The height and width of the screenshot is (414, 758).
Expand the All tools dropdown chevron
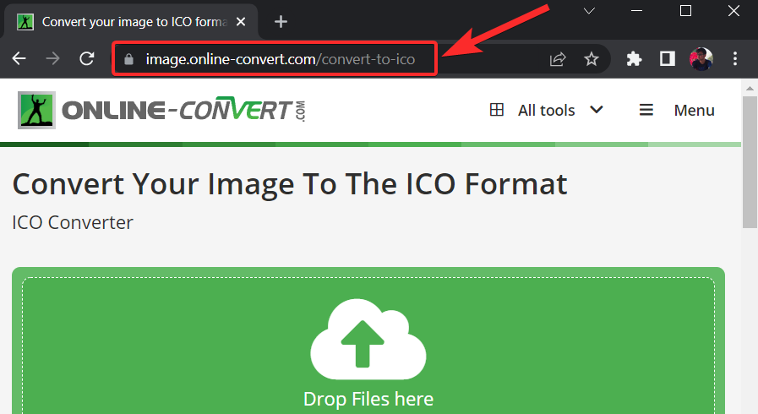(x=597, y=110)
